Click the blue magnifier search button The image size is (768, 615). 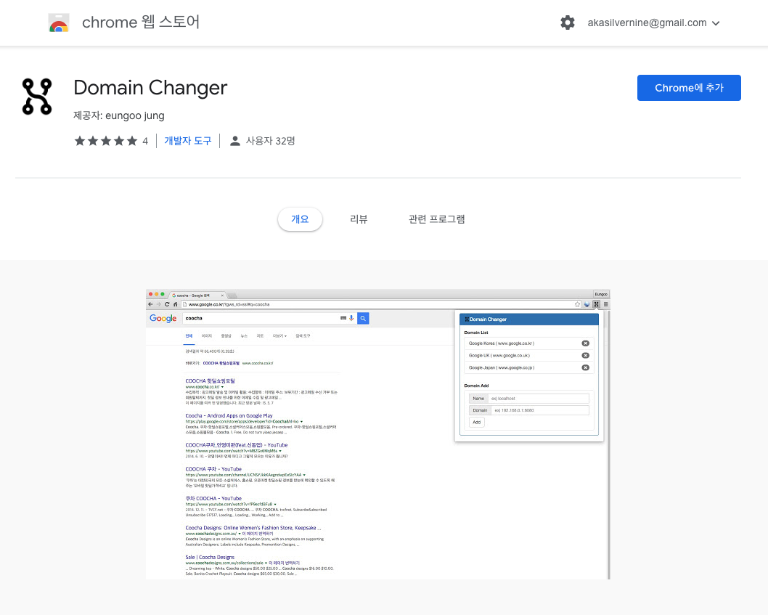pyautogui.click(x=363, y=318)
